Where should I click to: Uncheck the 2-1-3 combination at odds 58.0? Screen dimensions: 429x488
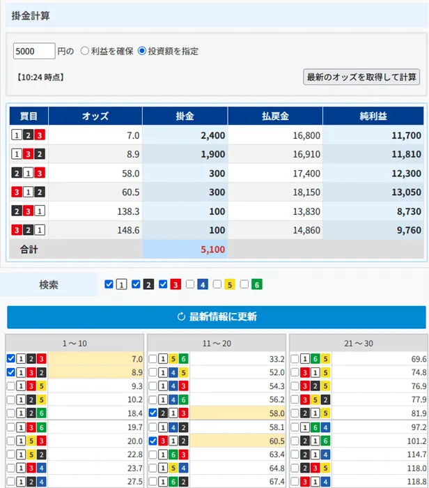[x=153, y=413]
